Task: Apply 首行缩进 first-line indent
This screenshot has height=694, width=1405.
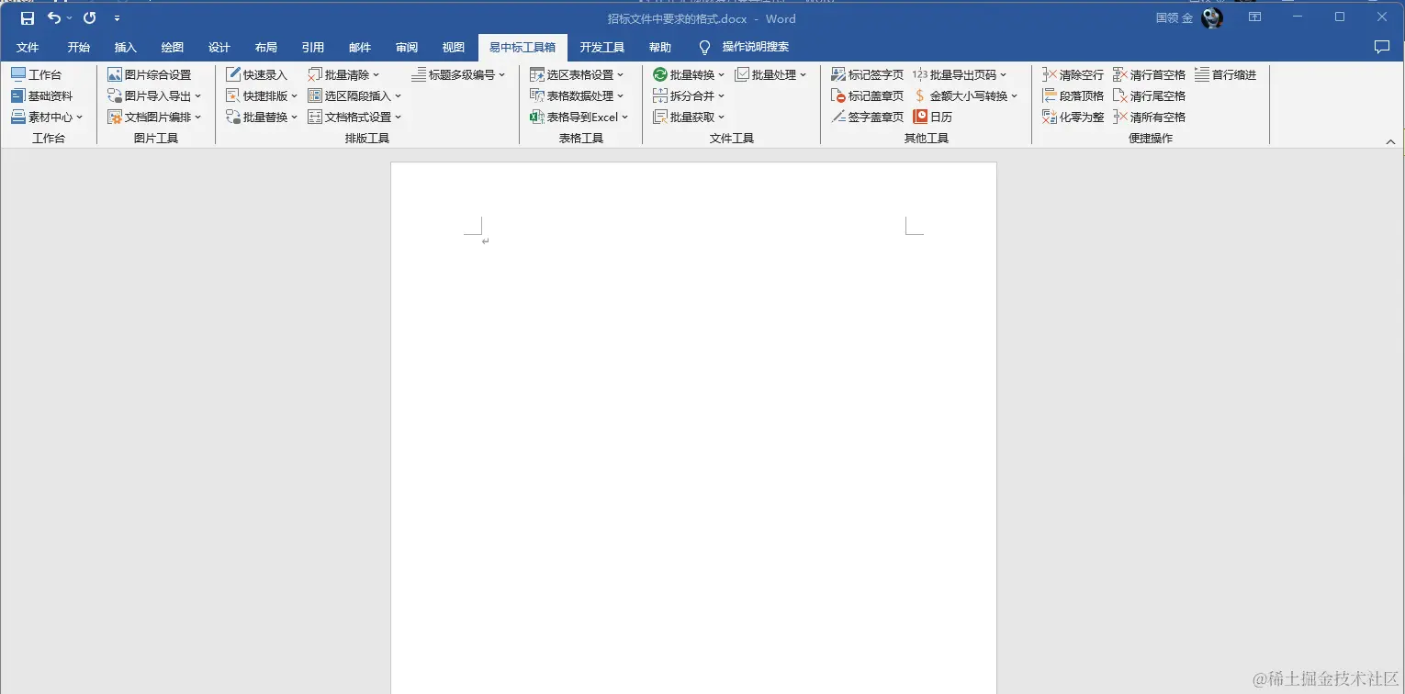Action: 1228,73
